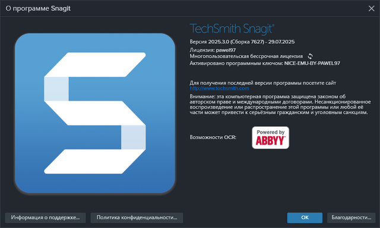The height and width of the screenshot is (228, 380).
Task: Close the О программе Snagit dialog
Action: pos(371,8)
